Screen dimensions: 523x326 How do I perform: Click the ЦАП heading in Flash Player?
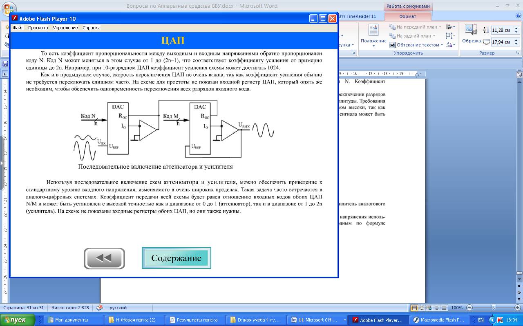pyautogui.click(x=173, y=40)
